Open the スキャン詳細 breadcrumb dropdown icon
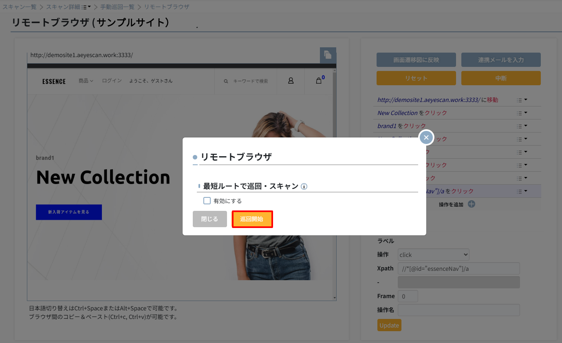562x343 pixels. coord(86,7)
